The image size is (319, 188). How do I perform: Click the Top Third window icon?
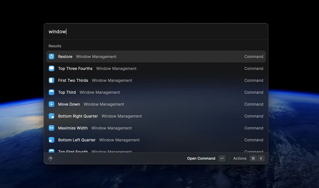(51, 92)
